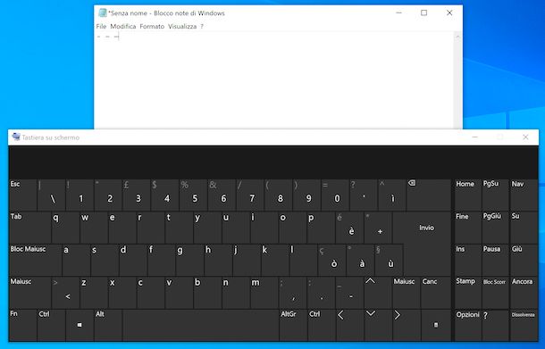Toggle the Bloc Scorr key

click(495, 293)
